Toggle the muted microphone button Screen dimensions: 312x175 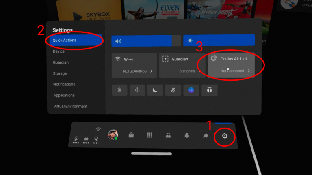click(x=173, y=90)
